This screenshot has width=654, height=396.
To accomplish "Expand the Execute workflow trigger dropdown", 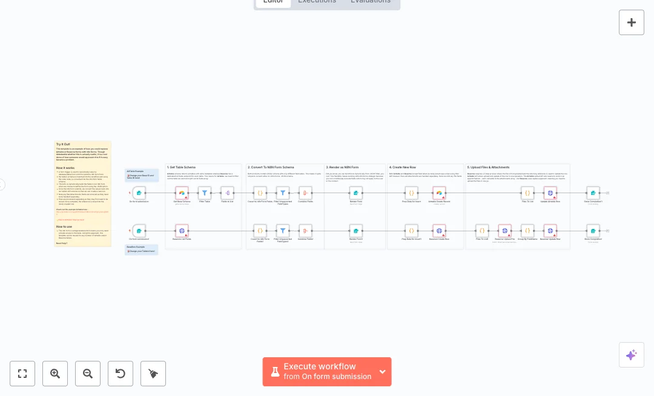I will tap(382, 372).
